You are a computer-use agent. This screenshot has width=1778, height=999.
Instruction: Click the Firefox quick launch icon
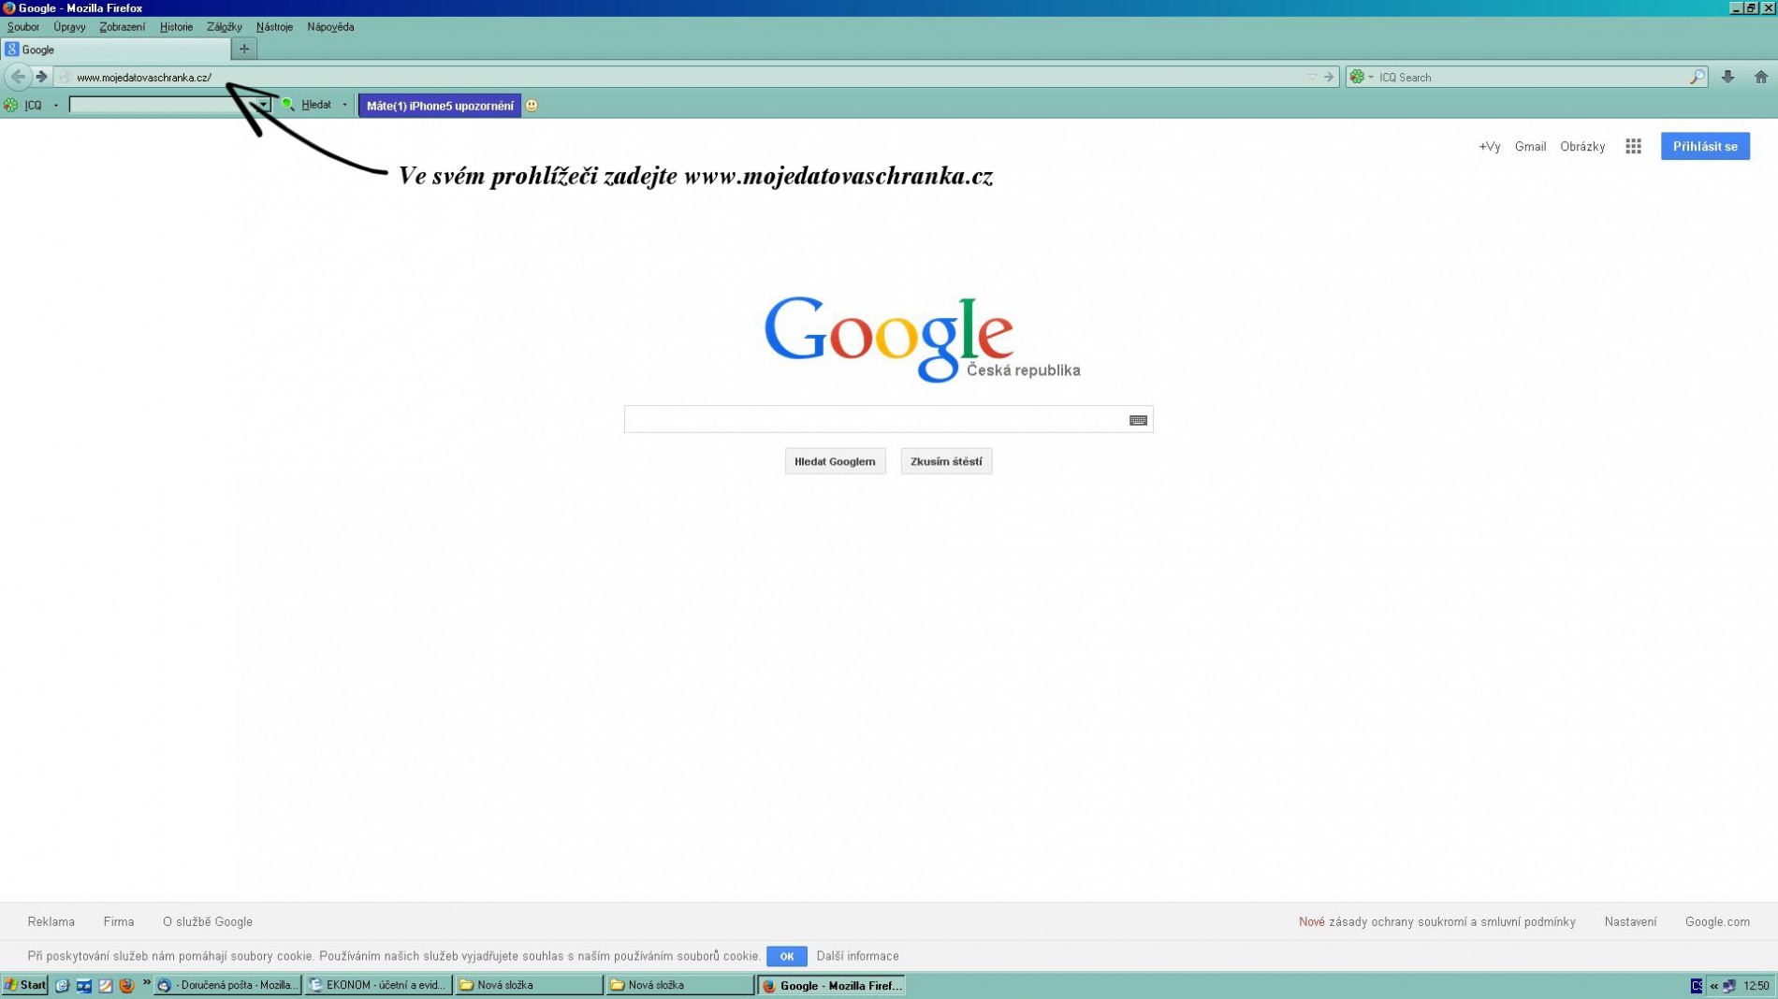tap(126, 985)
